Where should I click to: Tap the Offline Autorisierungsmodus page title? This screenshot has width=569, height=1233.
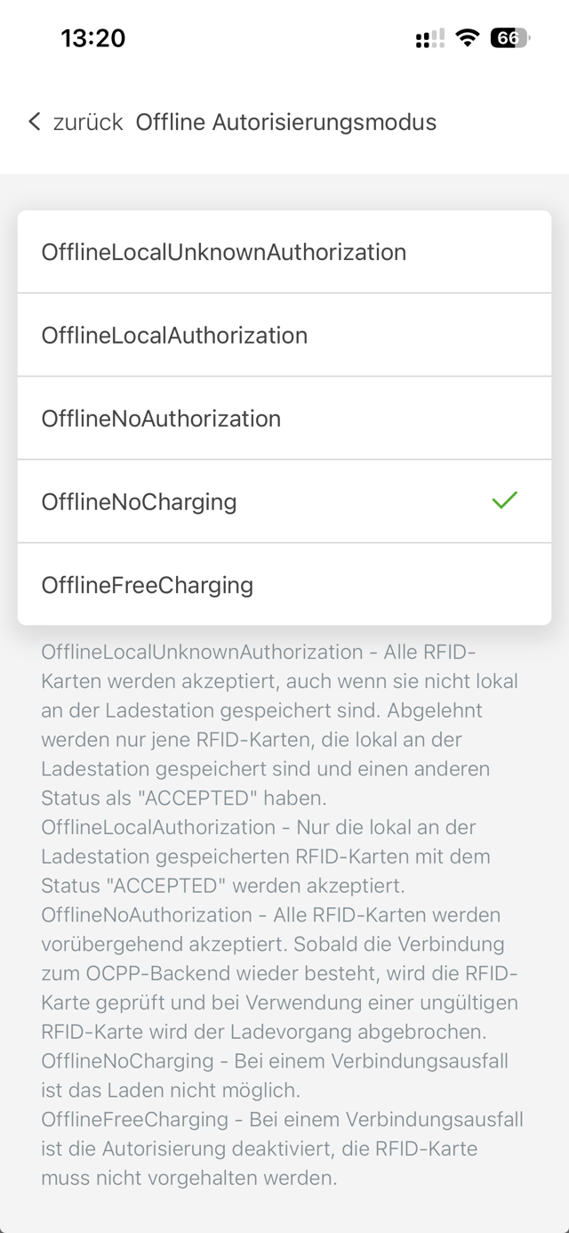(x=286, y=122)
